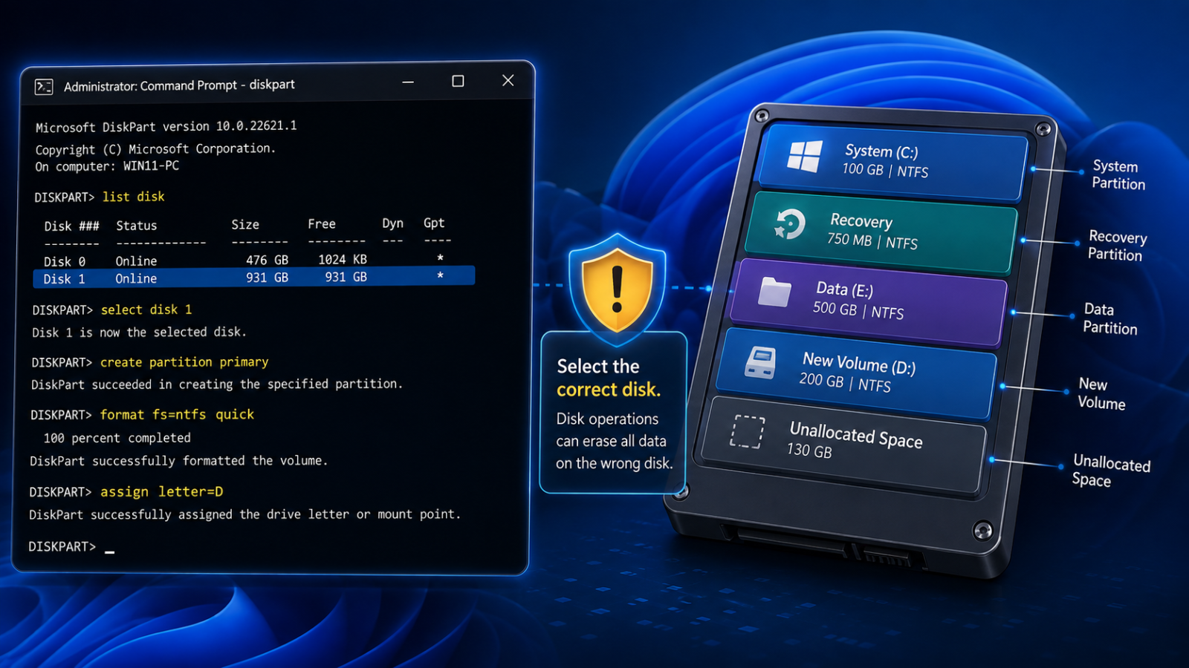Click the 'Status' column header
1189x668 pixels.
coord(137,226)
